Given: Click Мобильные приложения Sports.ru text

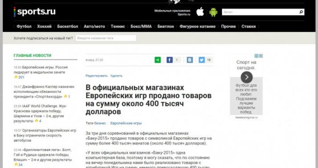Looking at the screenshot, I should (x=173, y=12).
